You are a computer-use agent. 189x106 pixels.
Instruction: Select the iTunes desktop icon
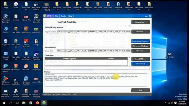(16, 5)
